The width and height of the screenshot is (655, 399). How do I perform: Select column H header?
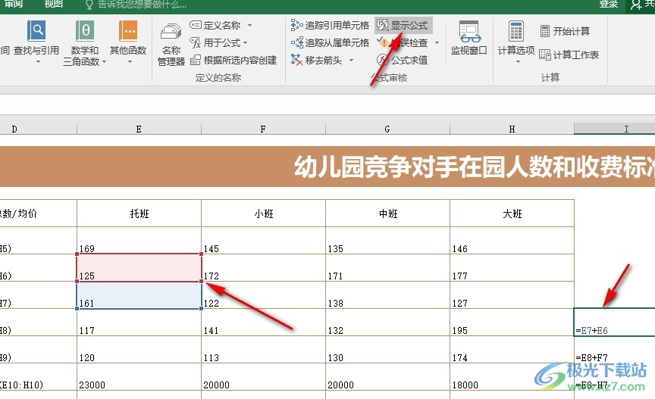(x=512, y=129)
